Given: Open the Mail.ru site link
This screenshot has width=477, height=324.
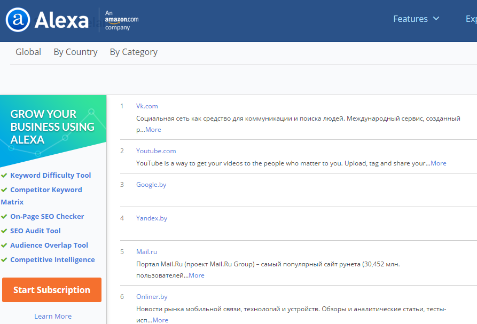Looking at the screenshot, I should [x=146, y=251].
